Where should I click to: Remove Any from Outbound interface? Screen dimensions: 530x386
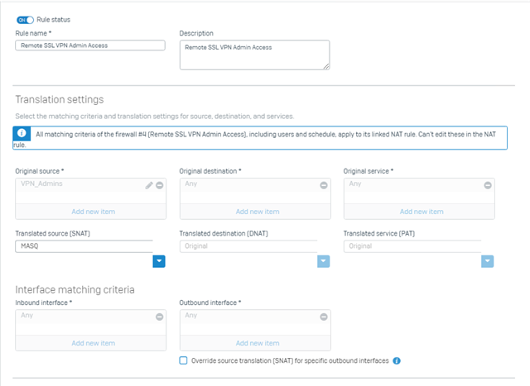click(x=324, y=317)
